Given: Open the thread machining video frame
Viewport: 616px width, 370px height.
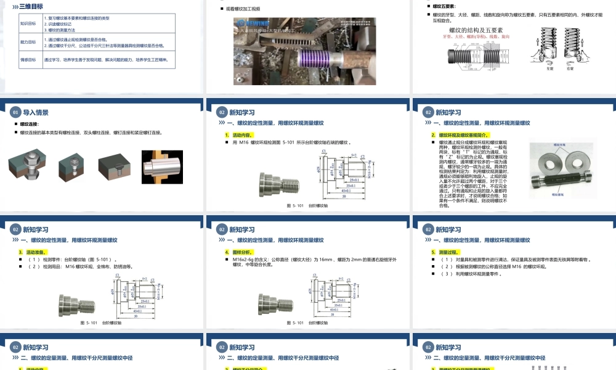Looking at the screenshot, I should [304, 51].
